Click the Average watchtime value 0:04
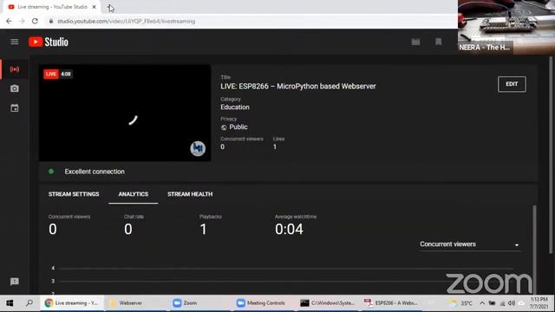Viewport: 555px width, 312px height. tap(289, 229)
